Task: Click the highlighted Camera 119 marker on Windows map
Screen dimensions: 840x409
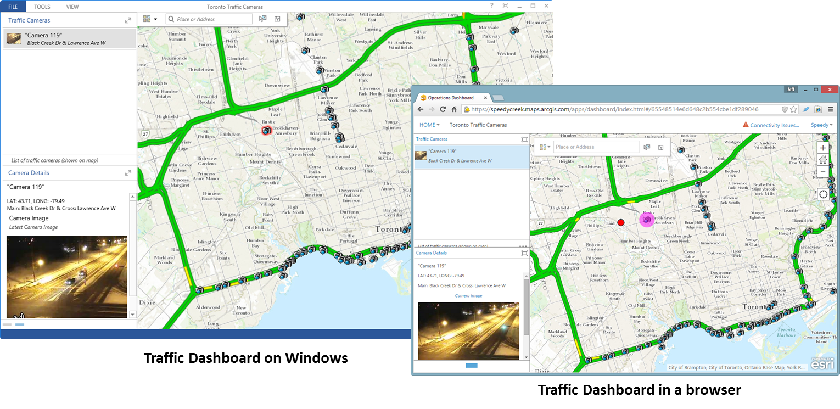Action: pyautogui.click(x=267, y=130)
